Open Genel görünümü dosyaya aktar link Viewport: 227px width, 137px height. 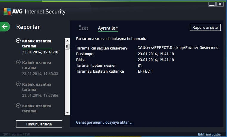(x=105, y=122)
